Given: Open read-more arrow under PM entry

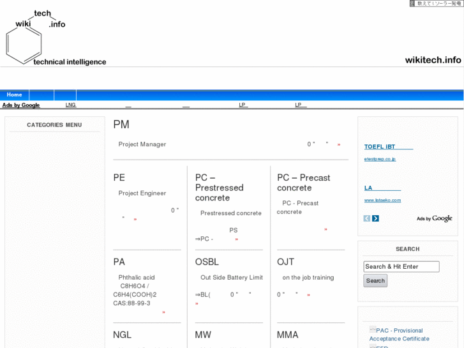Looking at the screenshot, I should tap(339, 144).
